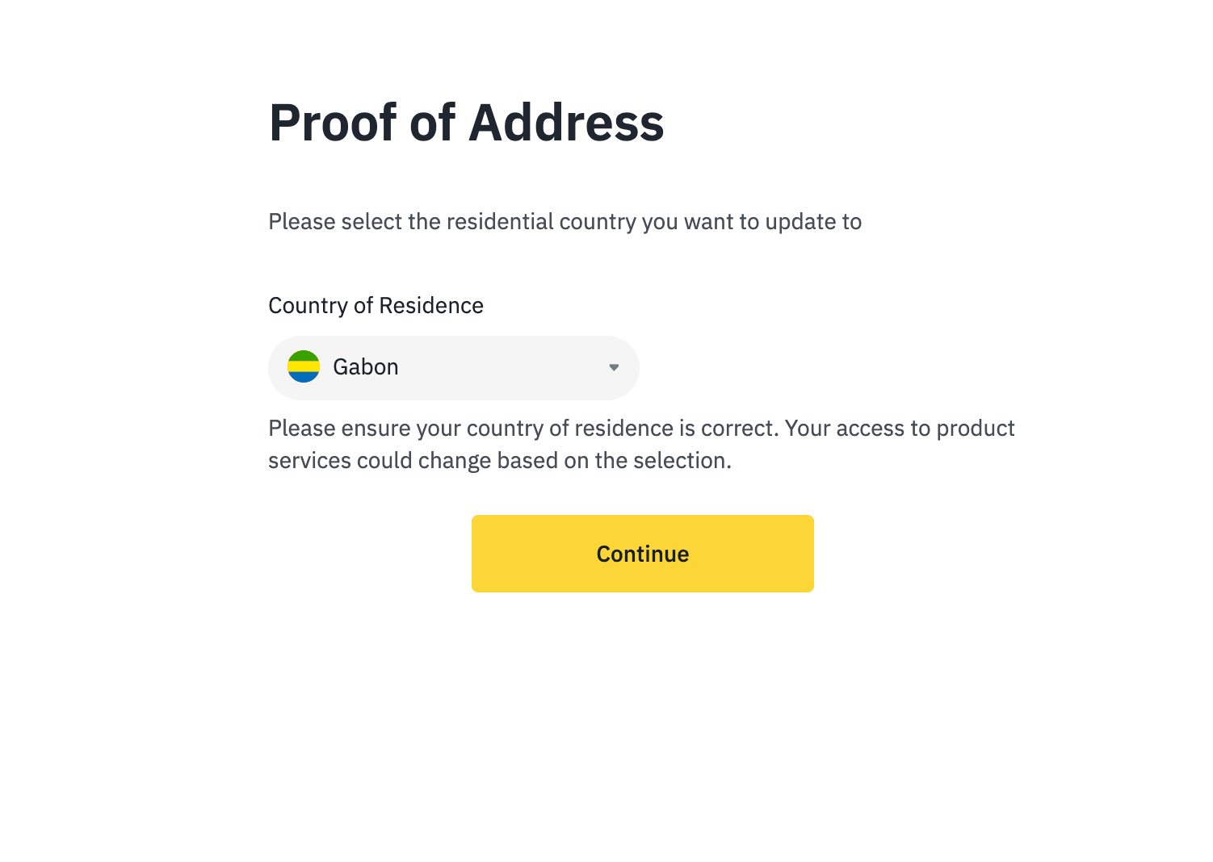Click the word "Proof" in the heading
1213x862 pixels.
coord(333,123)
